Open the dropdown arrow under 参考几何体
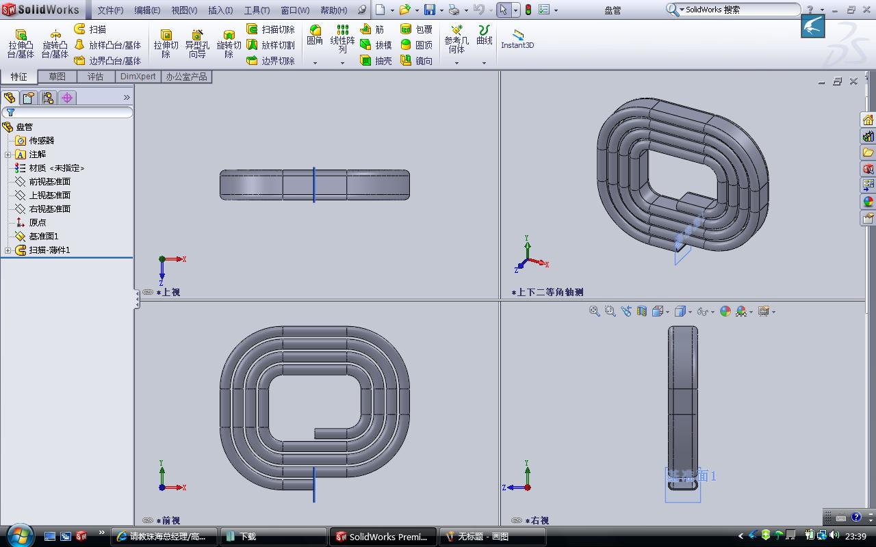This screenshot has width=876, height=547. [x=456, y=63]
